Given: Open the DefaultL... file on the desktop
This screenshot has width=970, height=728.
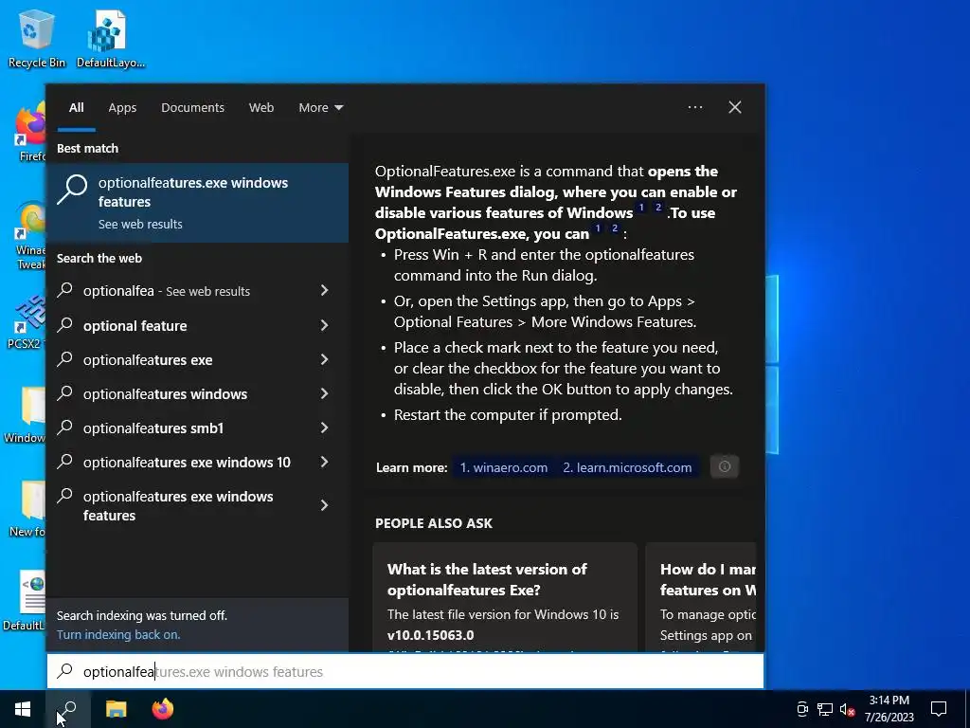Looking at the screenshot, I should [x=25, y=600].
